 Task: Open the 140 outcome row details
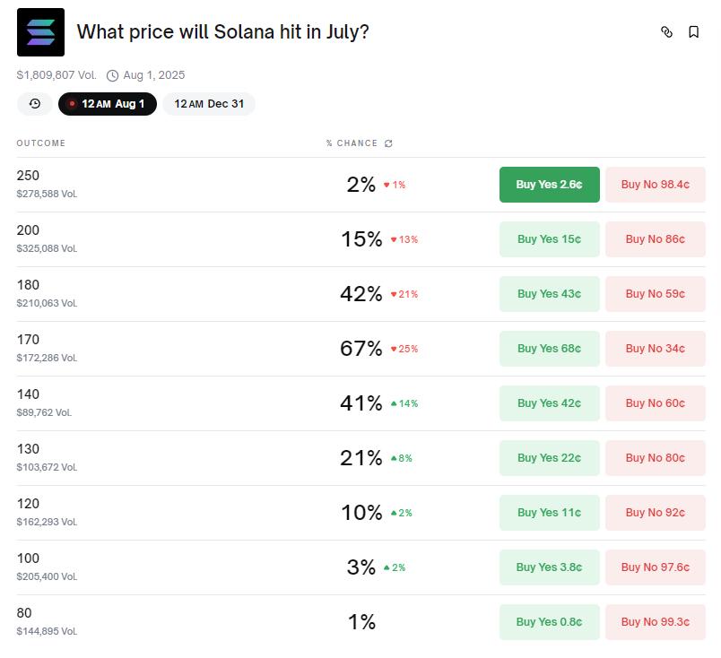pos(179,403)
